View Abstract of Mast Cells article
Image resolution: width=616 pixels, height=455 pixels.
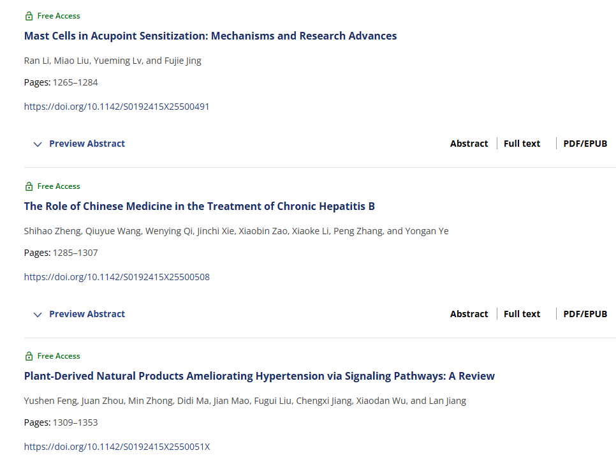[x=469, y=143]
